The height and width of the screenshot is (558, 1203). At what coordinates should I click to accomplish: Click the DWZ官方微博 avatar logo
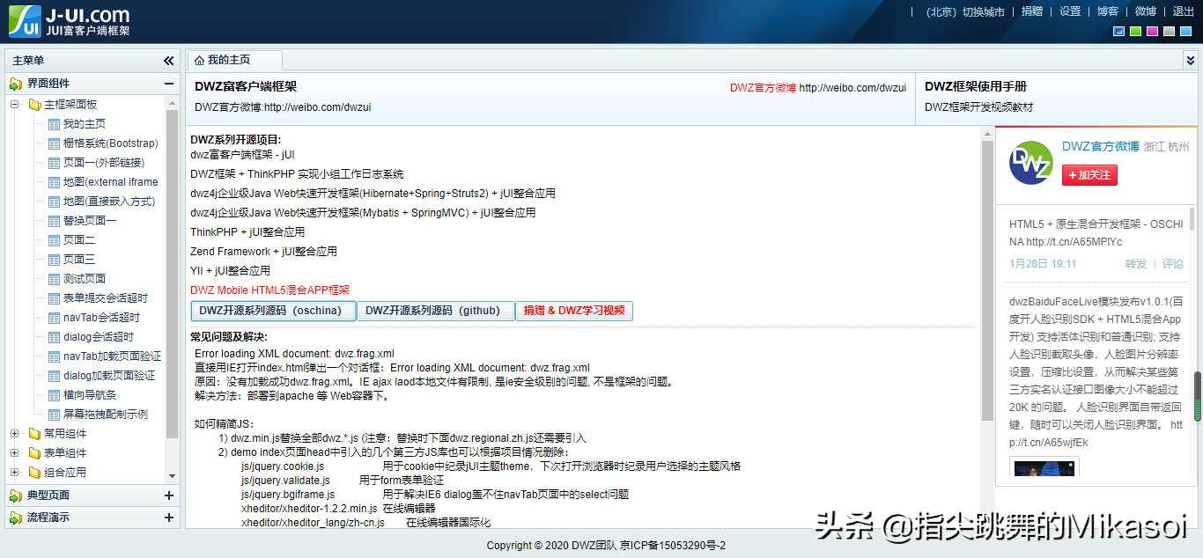[x=1030, y=163]
